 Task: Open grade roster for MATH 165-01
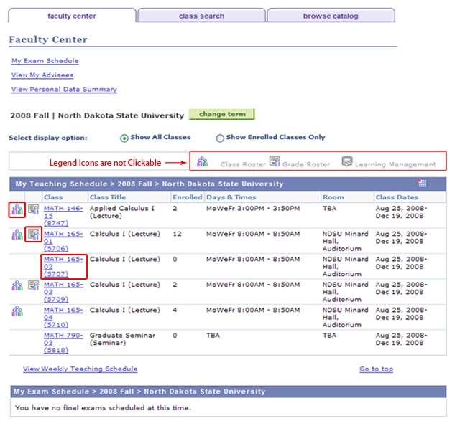point(33,234)
